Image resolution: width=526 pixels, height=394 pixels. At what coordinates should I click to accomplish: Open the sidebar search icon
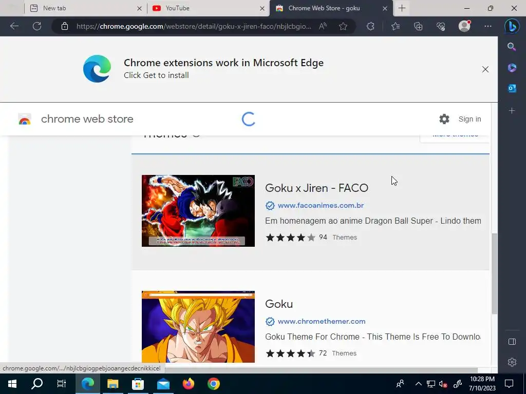(512, 47)
